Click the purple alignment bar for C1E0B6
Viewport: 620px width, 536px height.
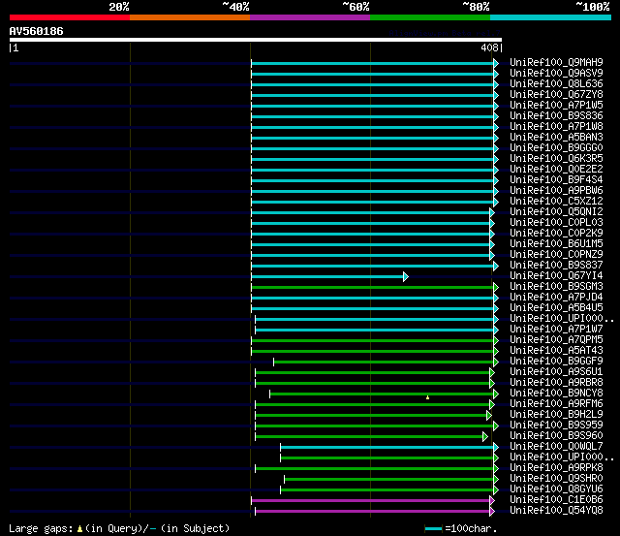370,501
